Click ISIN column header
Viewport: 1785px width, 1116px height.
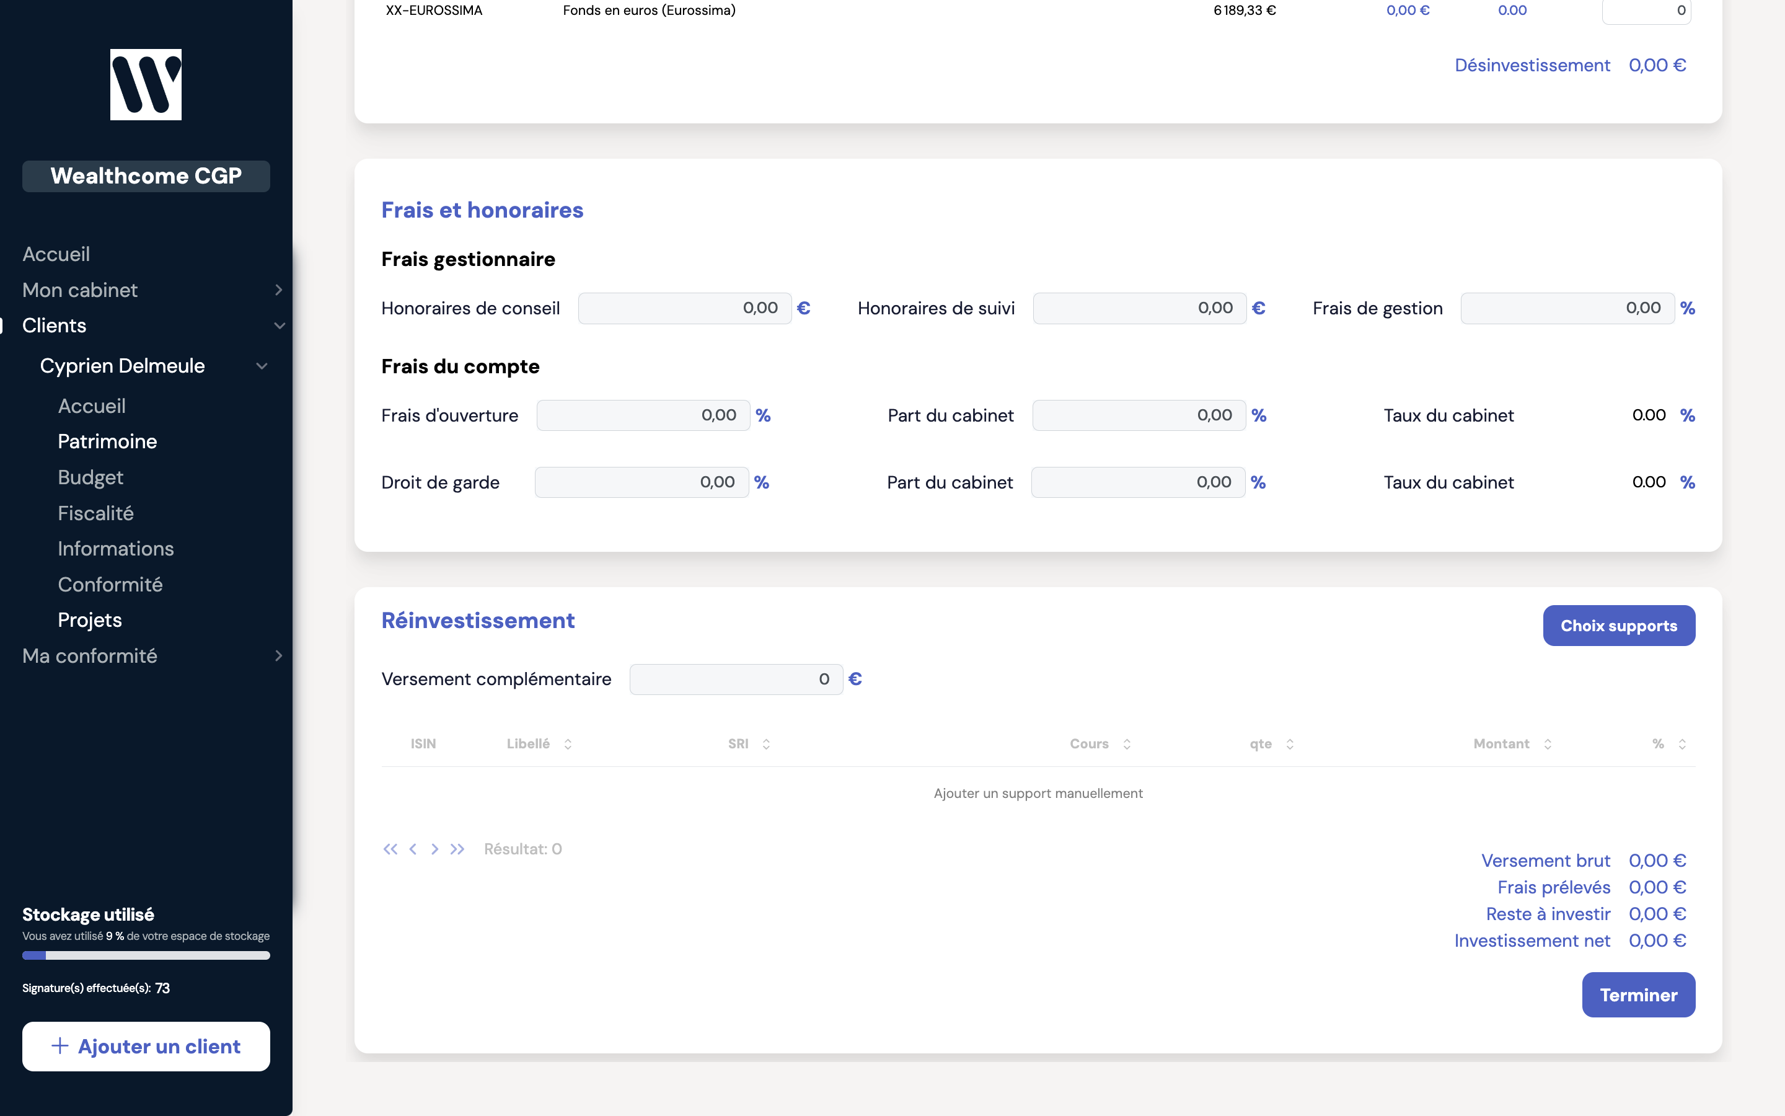click(423, 744)
